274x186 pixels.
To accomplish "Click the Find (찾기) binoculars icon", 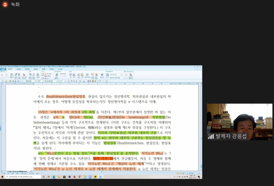I will (x=107, y=75).
